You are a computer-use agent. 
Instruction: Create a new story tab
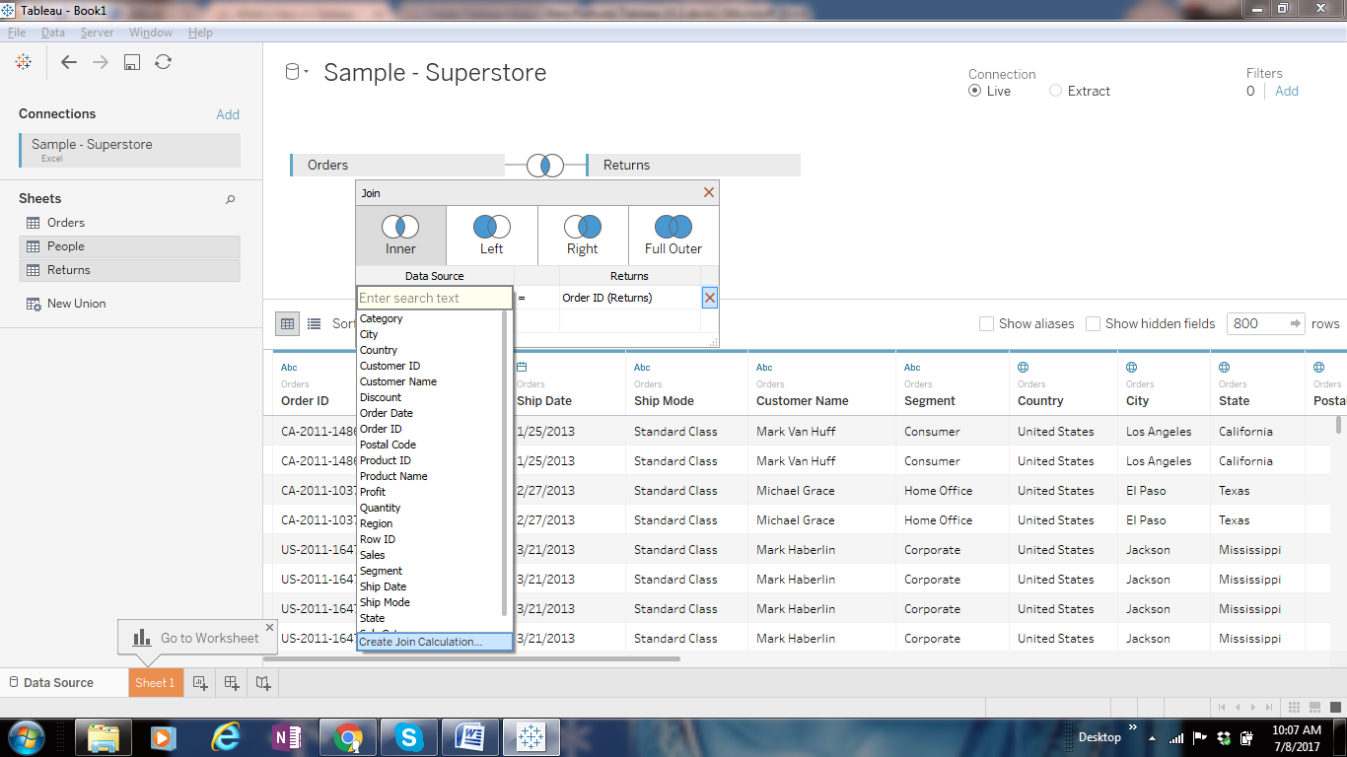pyautogui.click(x=263, y=682)
